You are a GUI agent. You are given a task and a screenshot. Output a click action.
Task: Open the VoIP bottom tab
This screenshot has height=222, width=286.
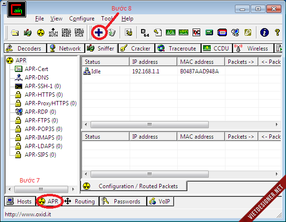pyautogui.click(x=160, y=201)
